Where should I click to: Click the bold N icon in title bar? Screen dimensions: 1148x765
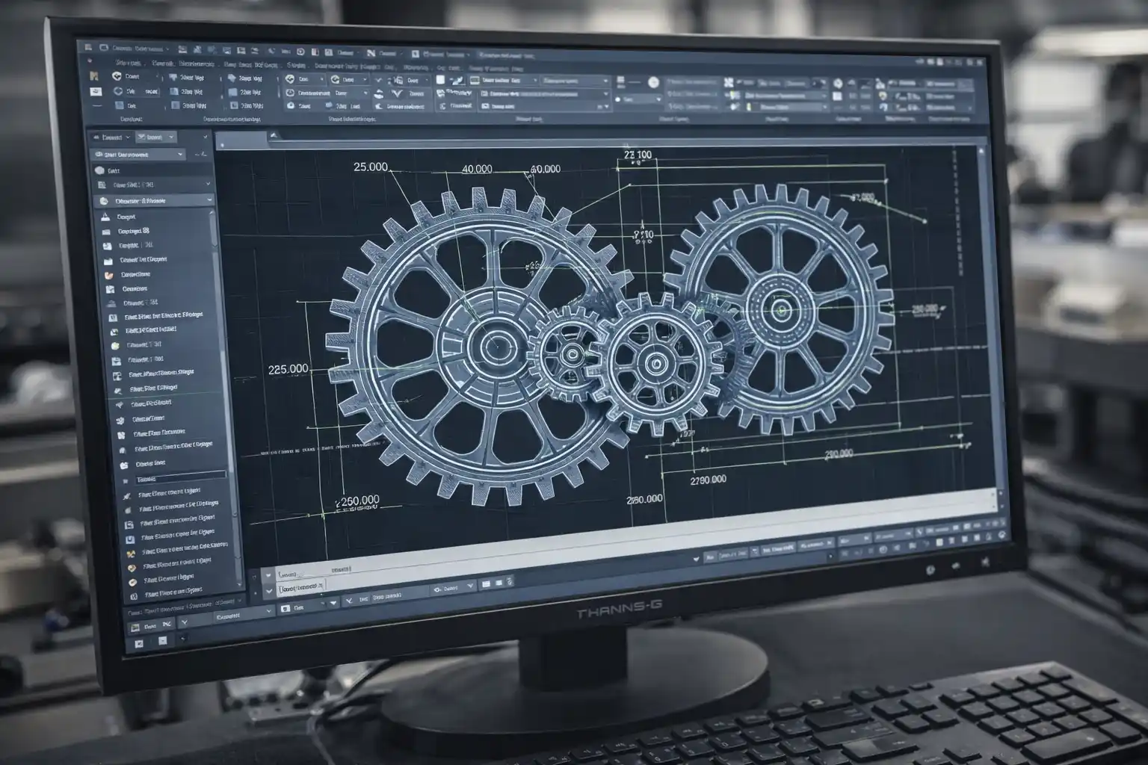click(x=370, y=53)
